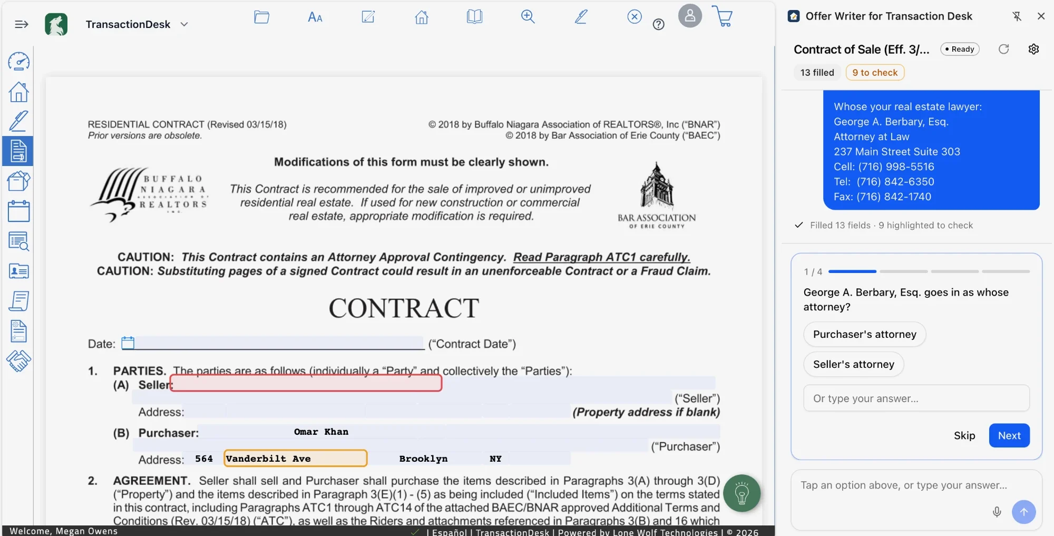Click the lightbulb assistant floating button
The height and width of the screenshot is (536, 1054).
click(x=742, y=494)
